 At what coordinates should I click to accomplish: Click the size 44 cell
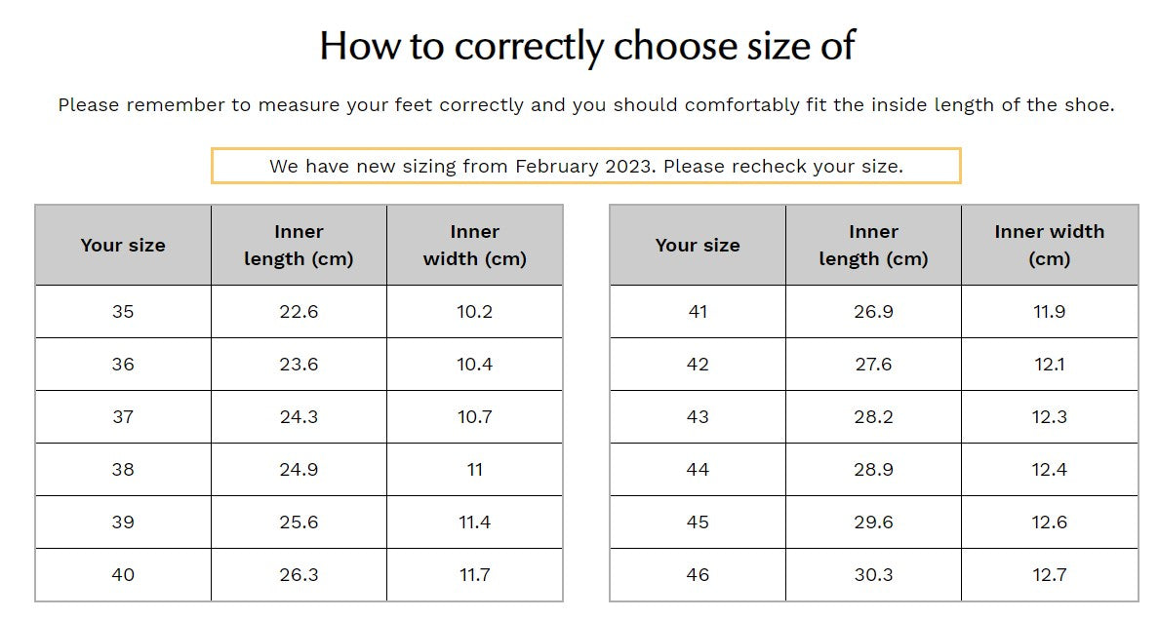pos(698,470)
